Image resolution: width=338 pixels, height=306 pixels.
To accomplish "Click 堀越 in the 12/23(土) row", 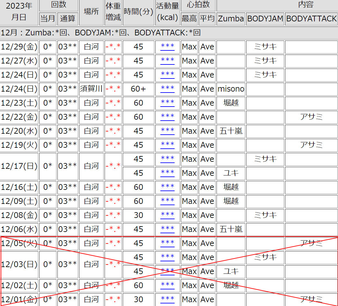I will (x=231, y=103).
